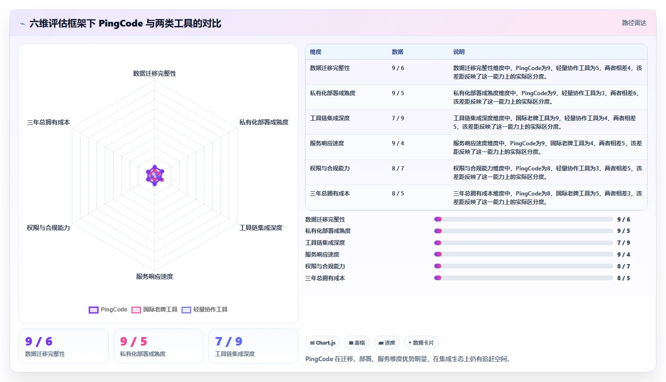Viewport: 666px width, 382px height.
Task: Click the 权限与合规能力 progress bar
Action: click(524, 267)
